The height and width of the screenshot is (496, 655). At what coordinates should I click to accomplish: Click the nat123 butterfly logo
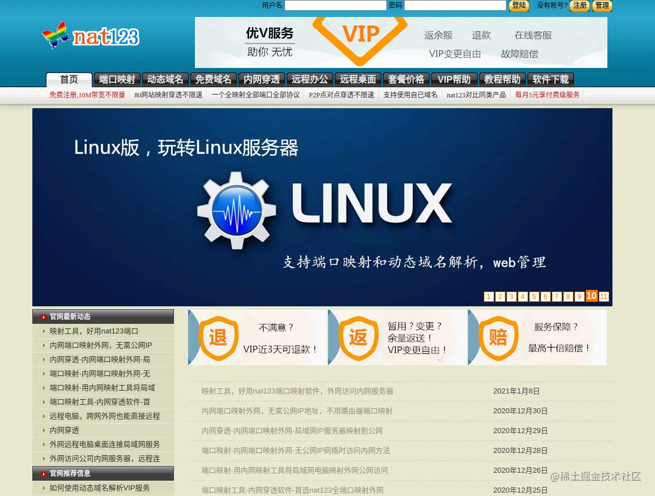coord(90,36)
